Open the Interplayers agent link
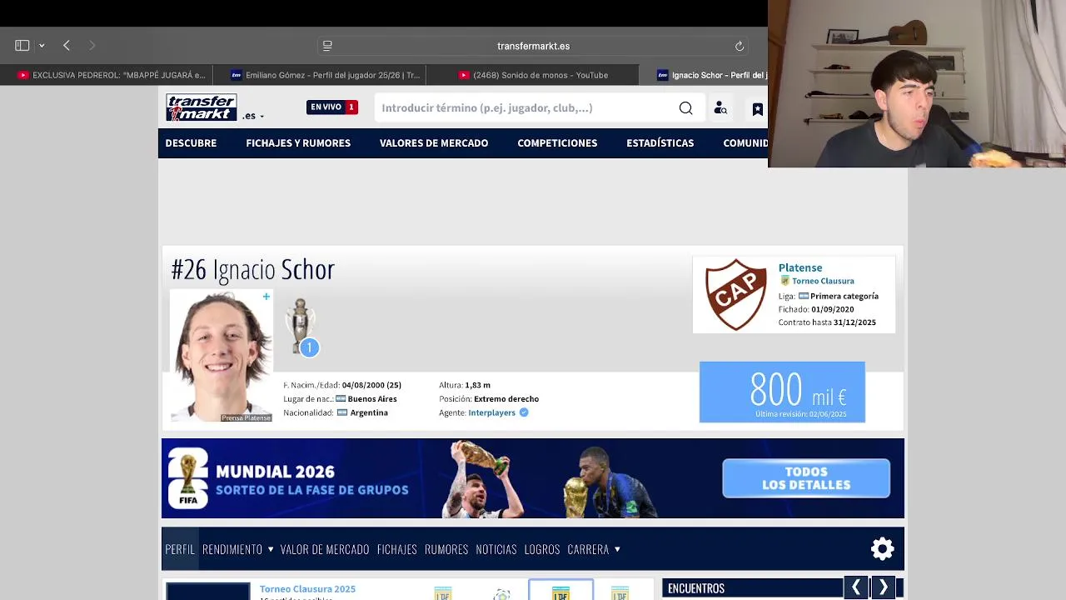Image resolution: width=1066 pixels, height=600 pixels. (491, 412)
